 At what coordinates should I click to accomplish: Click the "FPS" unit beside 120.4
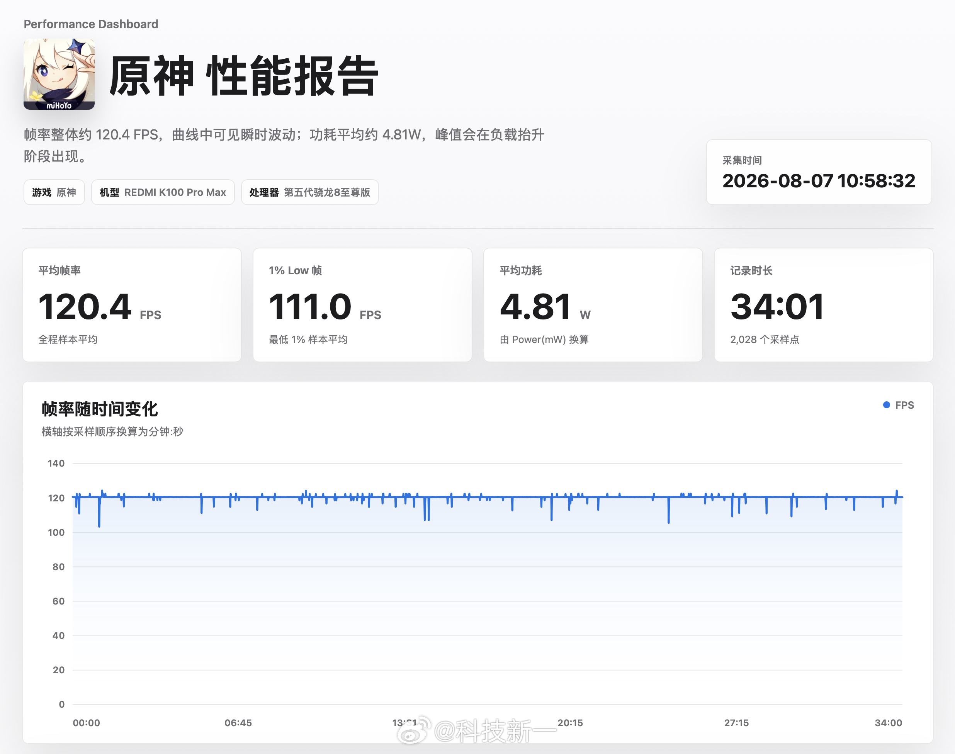pos(151,315)
